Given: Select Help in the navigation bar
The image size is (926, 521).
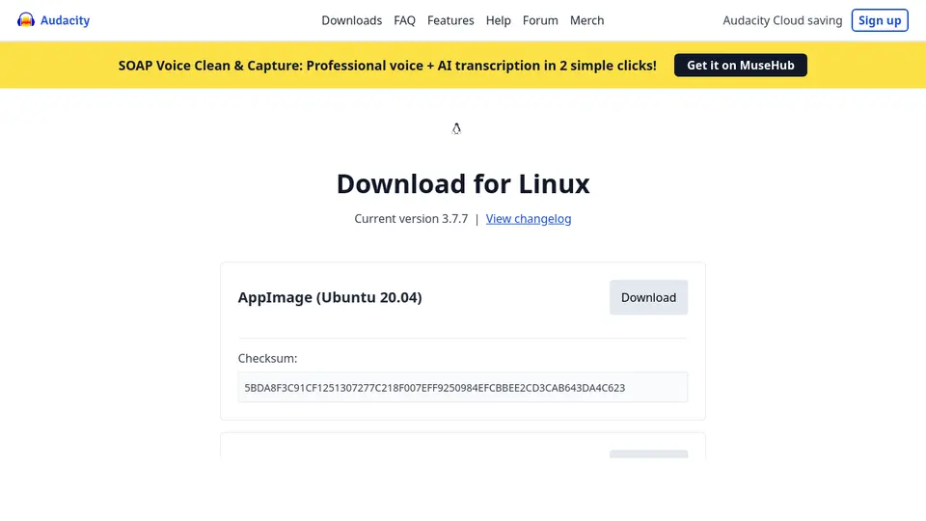Looking at the screenshot, I should 499,20.
